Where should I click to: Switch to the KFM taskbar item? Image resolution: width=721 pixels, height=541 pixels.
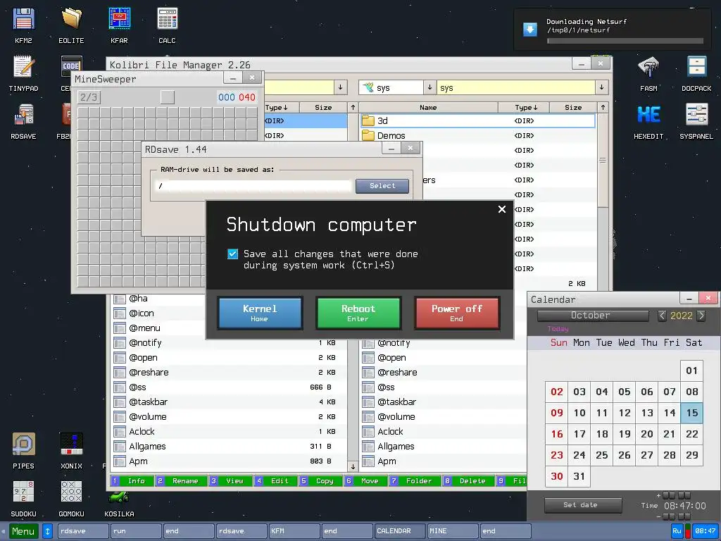pos(294,531)
